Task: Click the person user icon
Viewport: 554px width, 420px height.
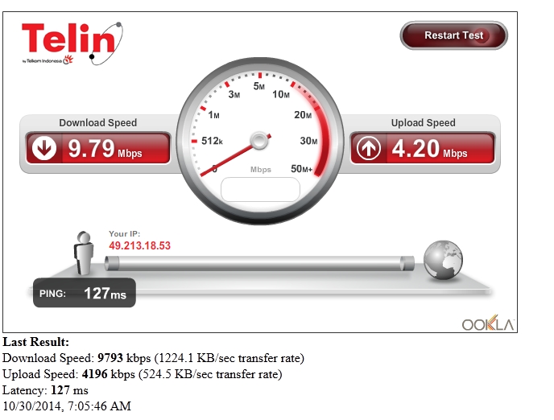Action: click(x=84, y=253)
